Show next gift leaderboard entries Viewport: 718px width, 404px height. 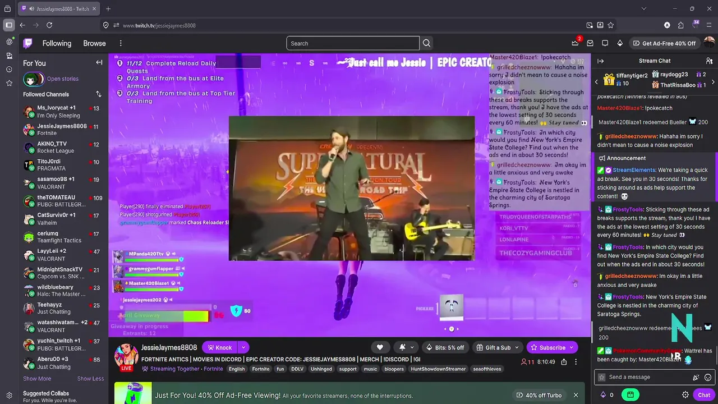click(x=713, y=82)
